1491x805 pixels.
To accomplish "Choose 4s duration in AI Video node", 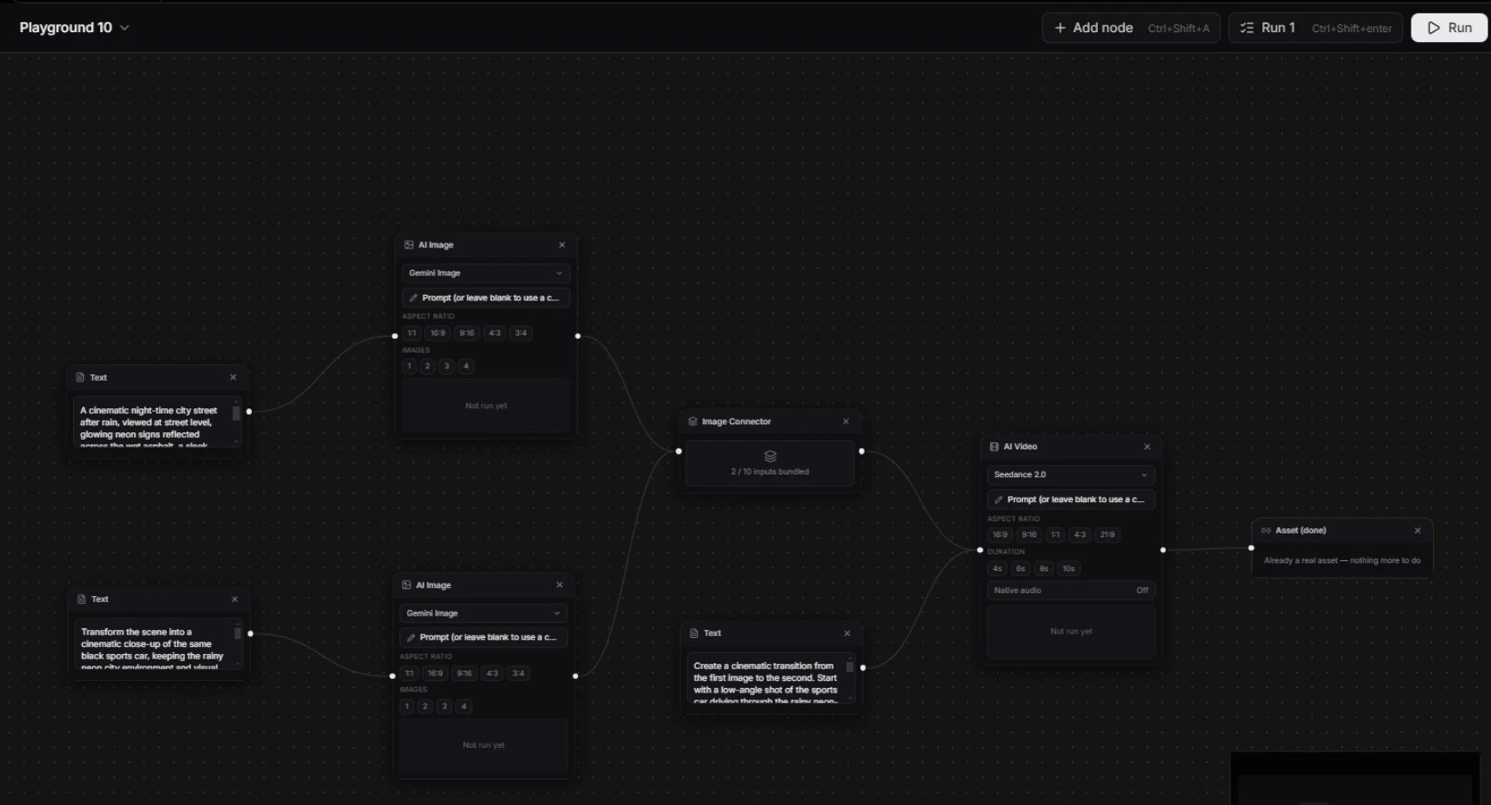I will pyautogui.click(x=997, y=569).
